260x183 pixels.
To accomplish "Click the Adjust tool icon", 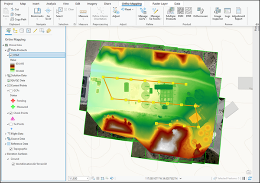I will (x=116, y=11).
